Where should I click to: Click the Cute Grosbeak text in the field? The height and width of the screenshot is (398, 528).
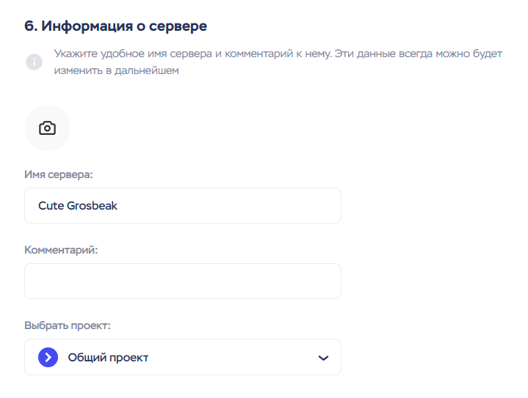78,206
